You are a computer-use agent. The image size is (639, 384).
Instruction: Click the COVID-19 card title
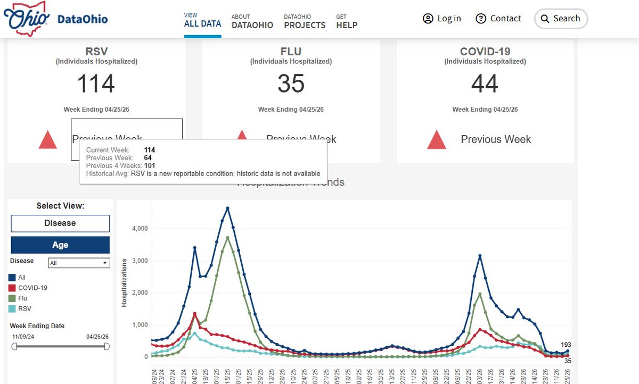485,52
